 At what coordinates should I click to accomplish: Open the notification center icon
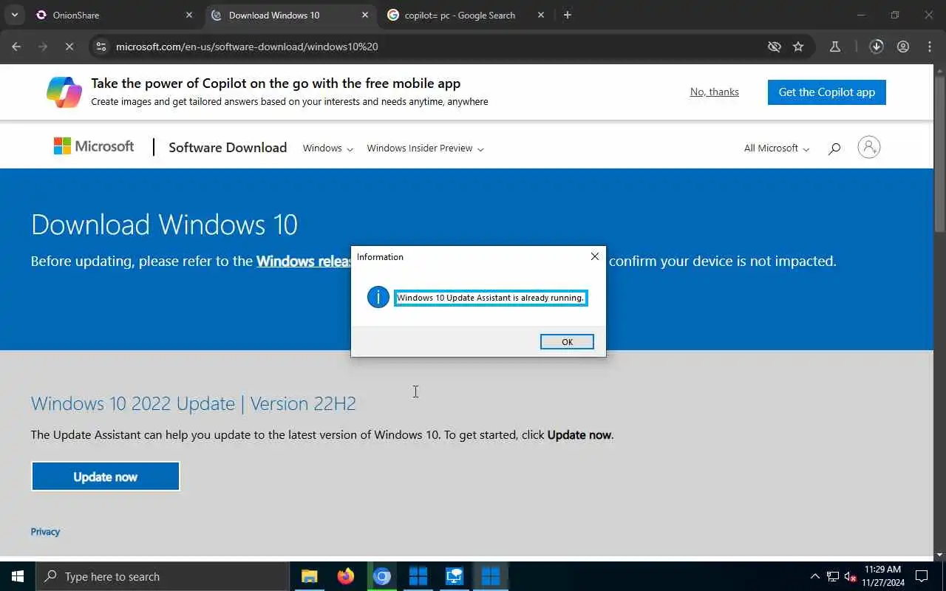click(x=922, y=576)
